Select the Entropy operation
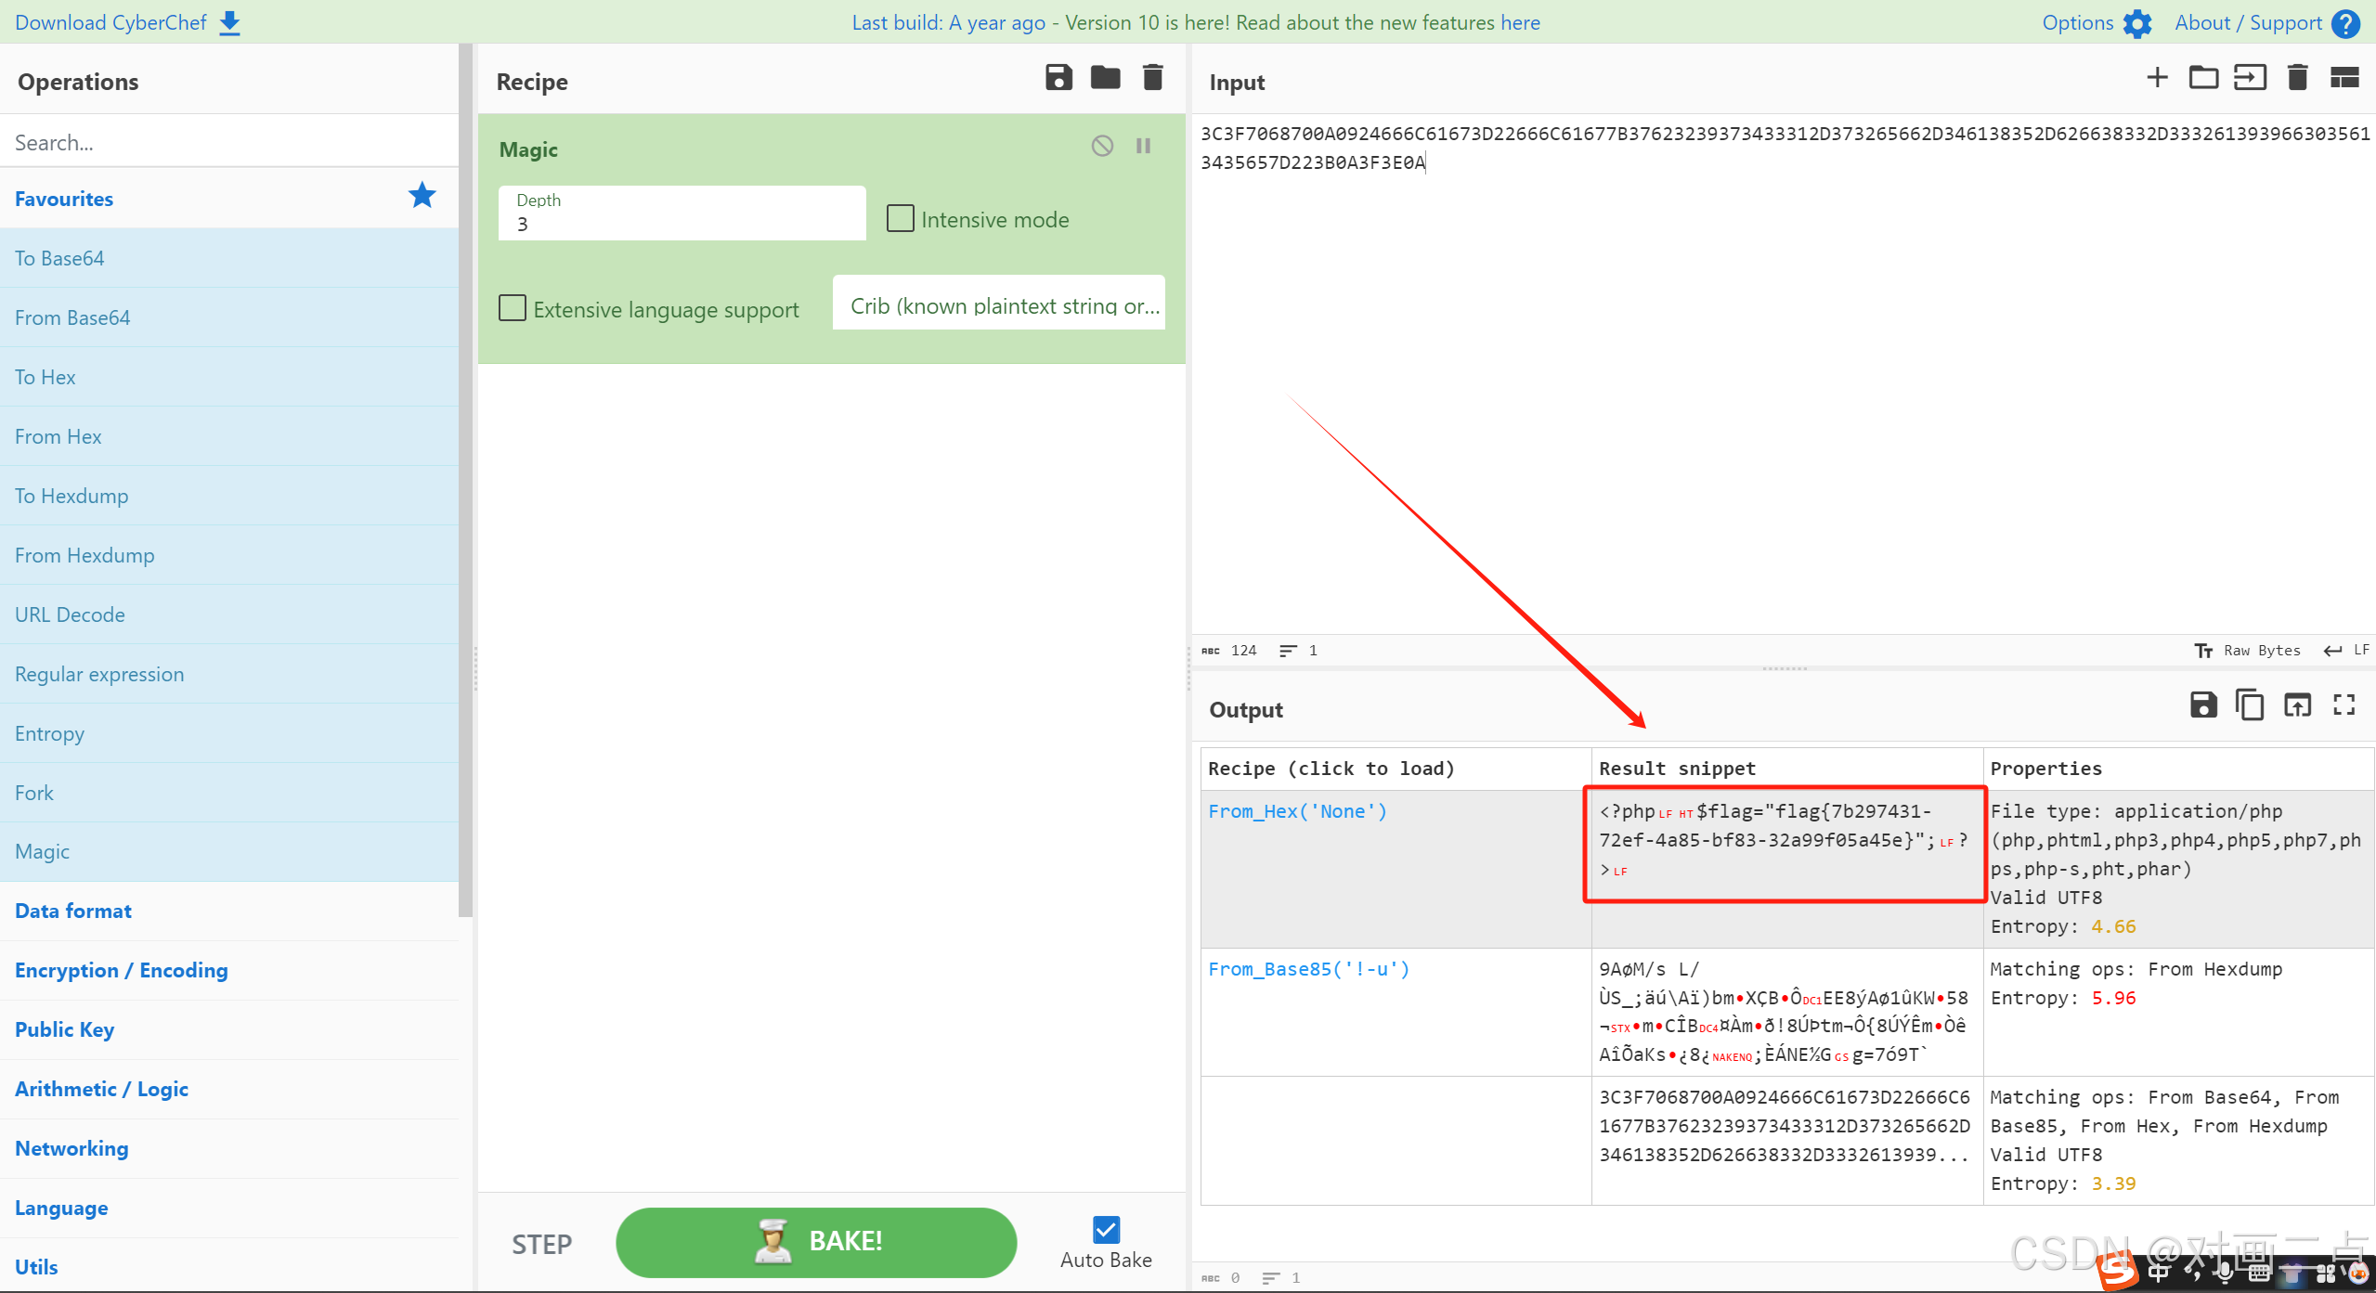2376x1293 pixels. click(229, 733)
